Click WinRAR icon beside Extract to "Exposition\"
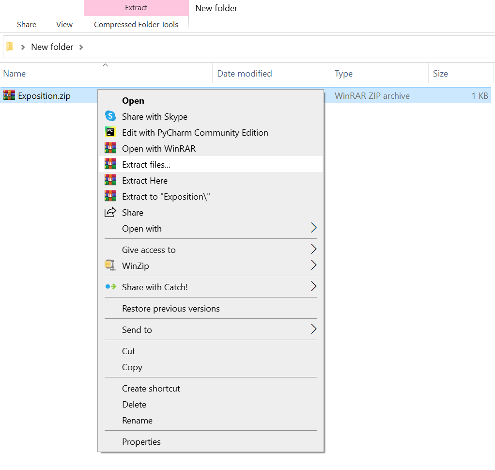495x470 pixels. pos(110,196)
